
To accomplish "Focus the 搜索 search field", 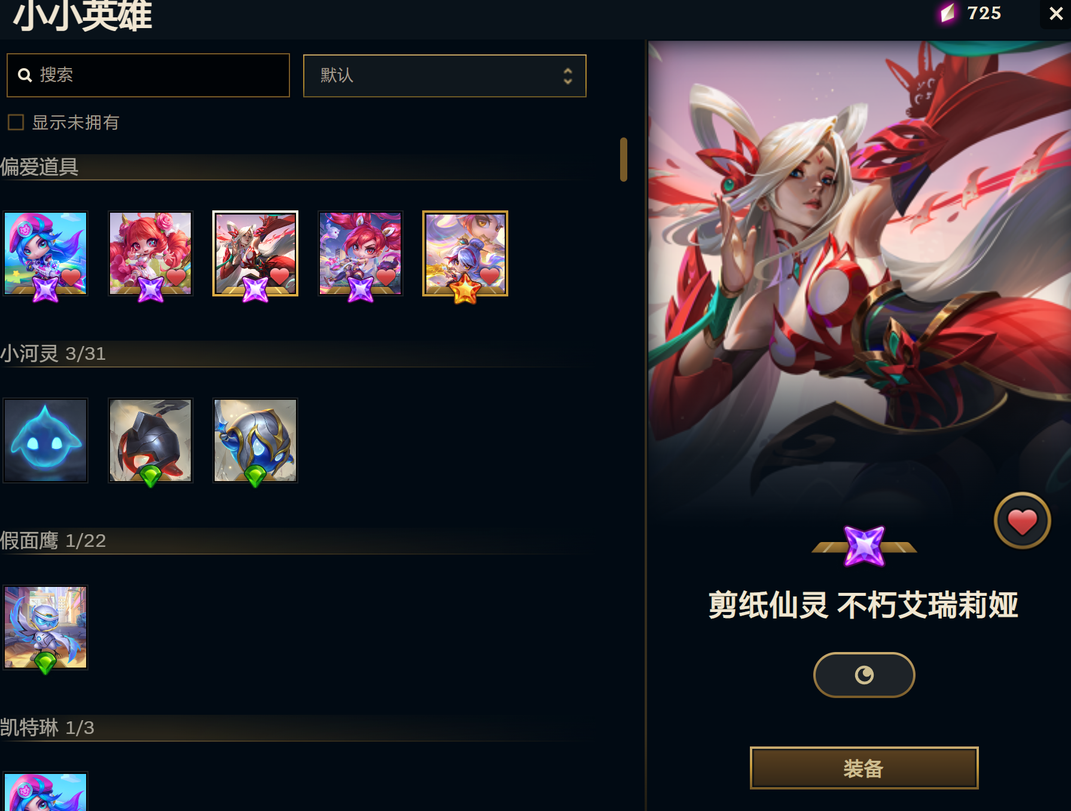I will pos(148,75).
